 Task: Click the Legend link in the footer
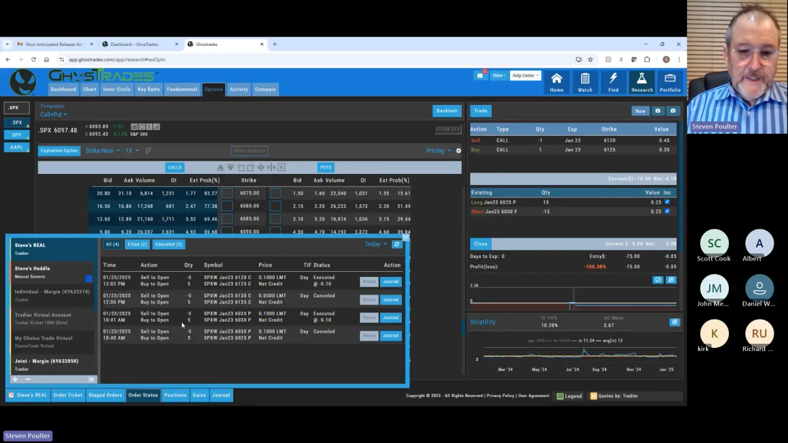(569, 396)
